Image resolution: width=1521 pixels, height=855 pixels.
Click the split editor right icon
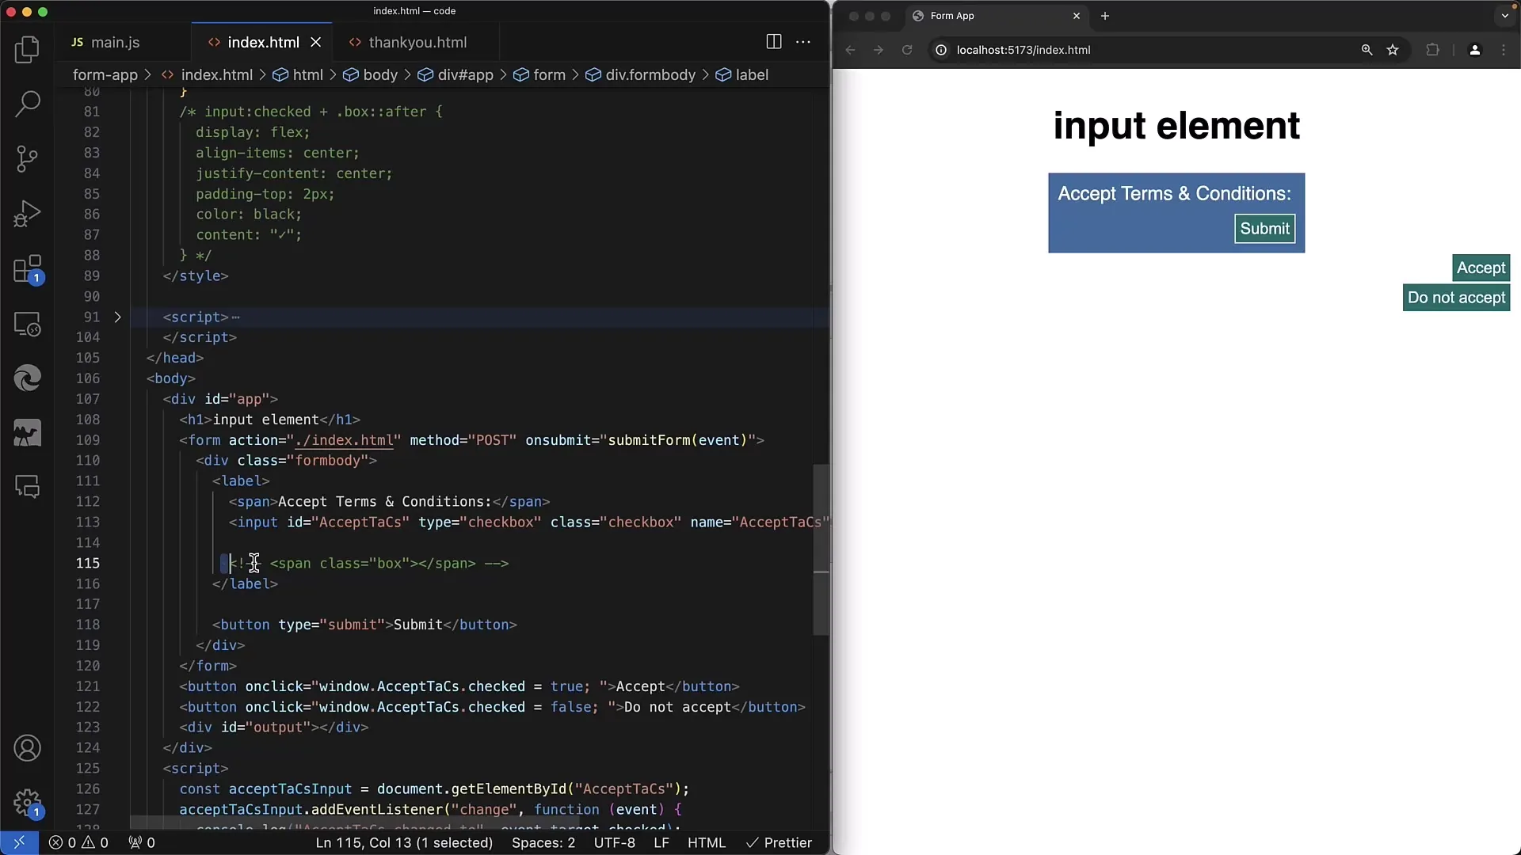(x=774, y=42)
